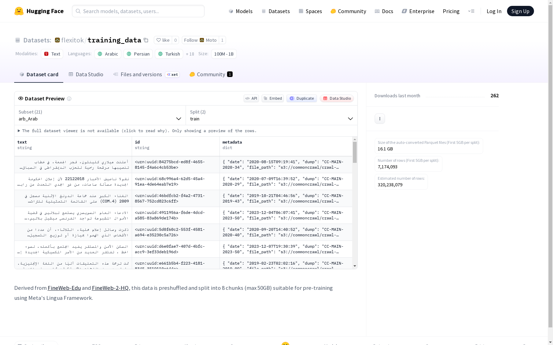Open Enterprise in top navigation
The image size is (553, 345).
418,11
